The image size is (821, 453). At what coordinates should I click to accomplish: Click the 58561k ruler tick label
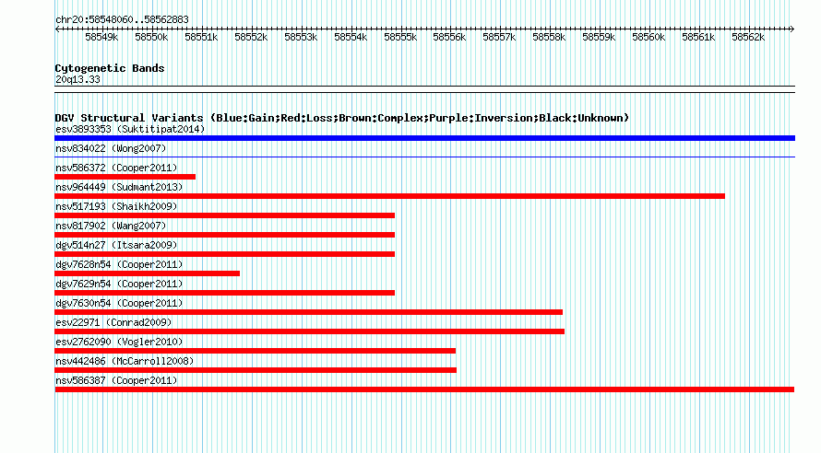click(698, 37)
